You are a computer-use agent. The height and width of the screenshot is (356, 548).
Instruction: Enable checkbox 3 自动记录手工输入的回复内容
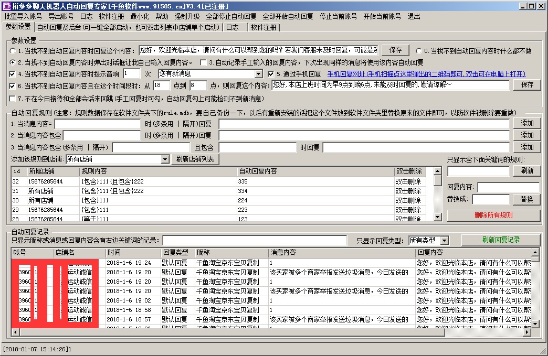coord(203,62)
